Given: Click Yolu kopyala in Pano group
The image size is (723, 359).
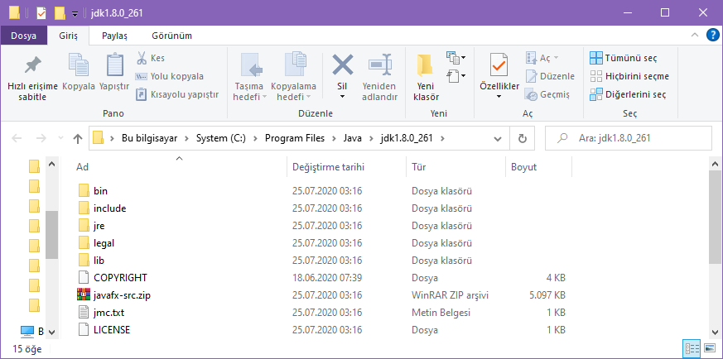Looking at the screenshot, I should click(x=169, y=76).
